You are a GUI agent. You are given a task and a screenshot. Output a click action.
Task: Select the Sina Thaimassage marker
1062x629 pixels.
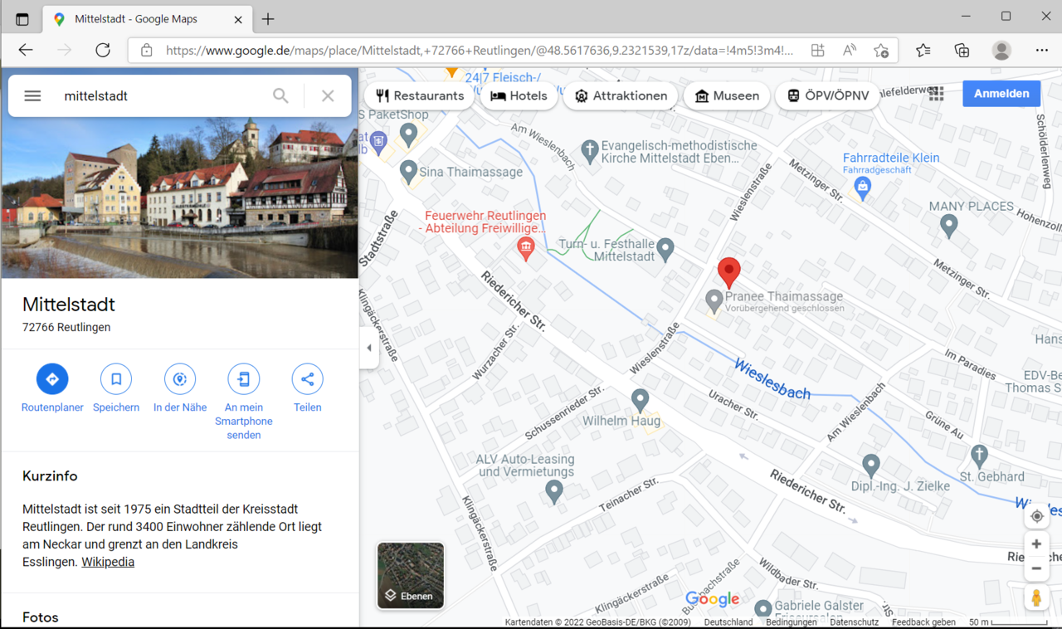click(x=408, y=171)
